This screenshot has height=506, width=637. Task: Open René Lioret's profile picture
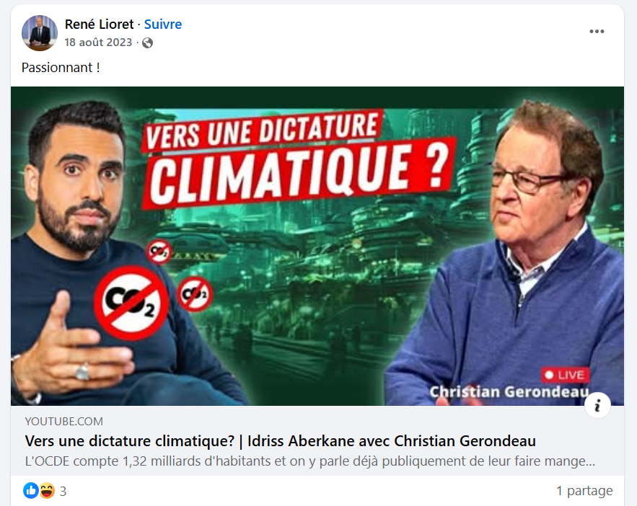click(40, 33)
